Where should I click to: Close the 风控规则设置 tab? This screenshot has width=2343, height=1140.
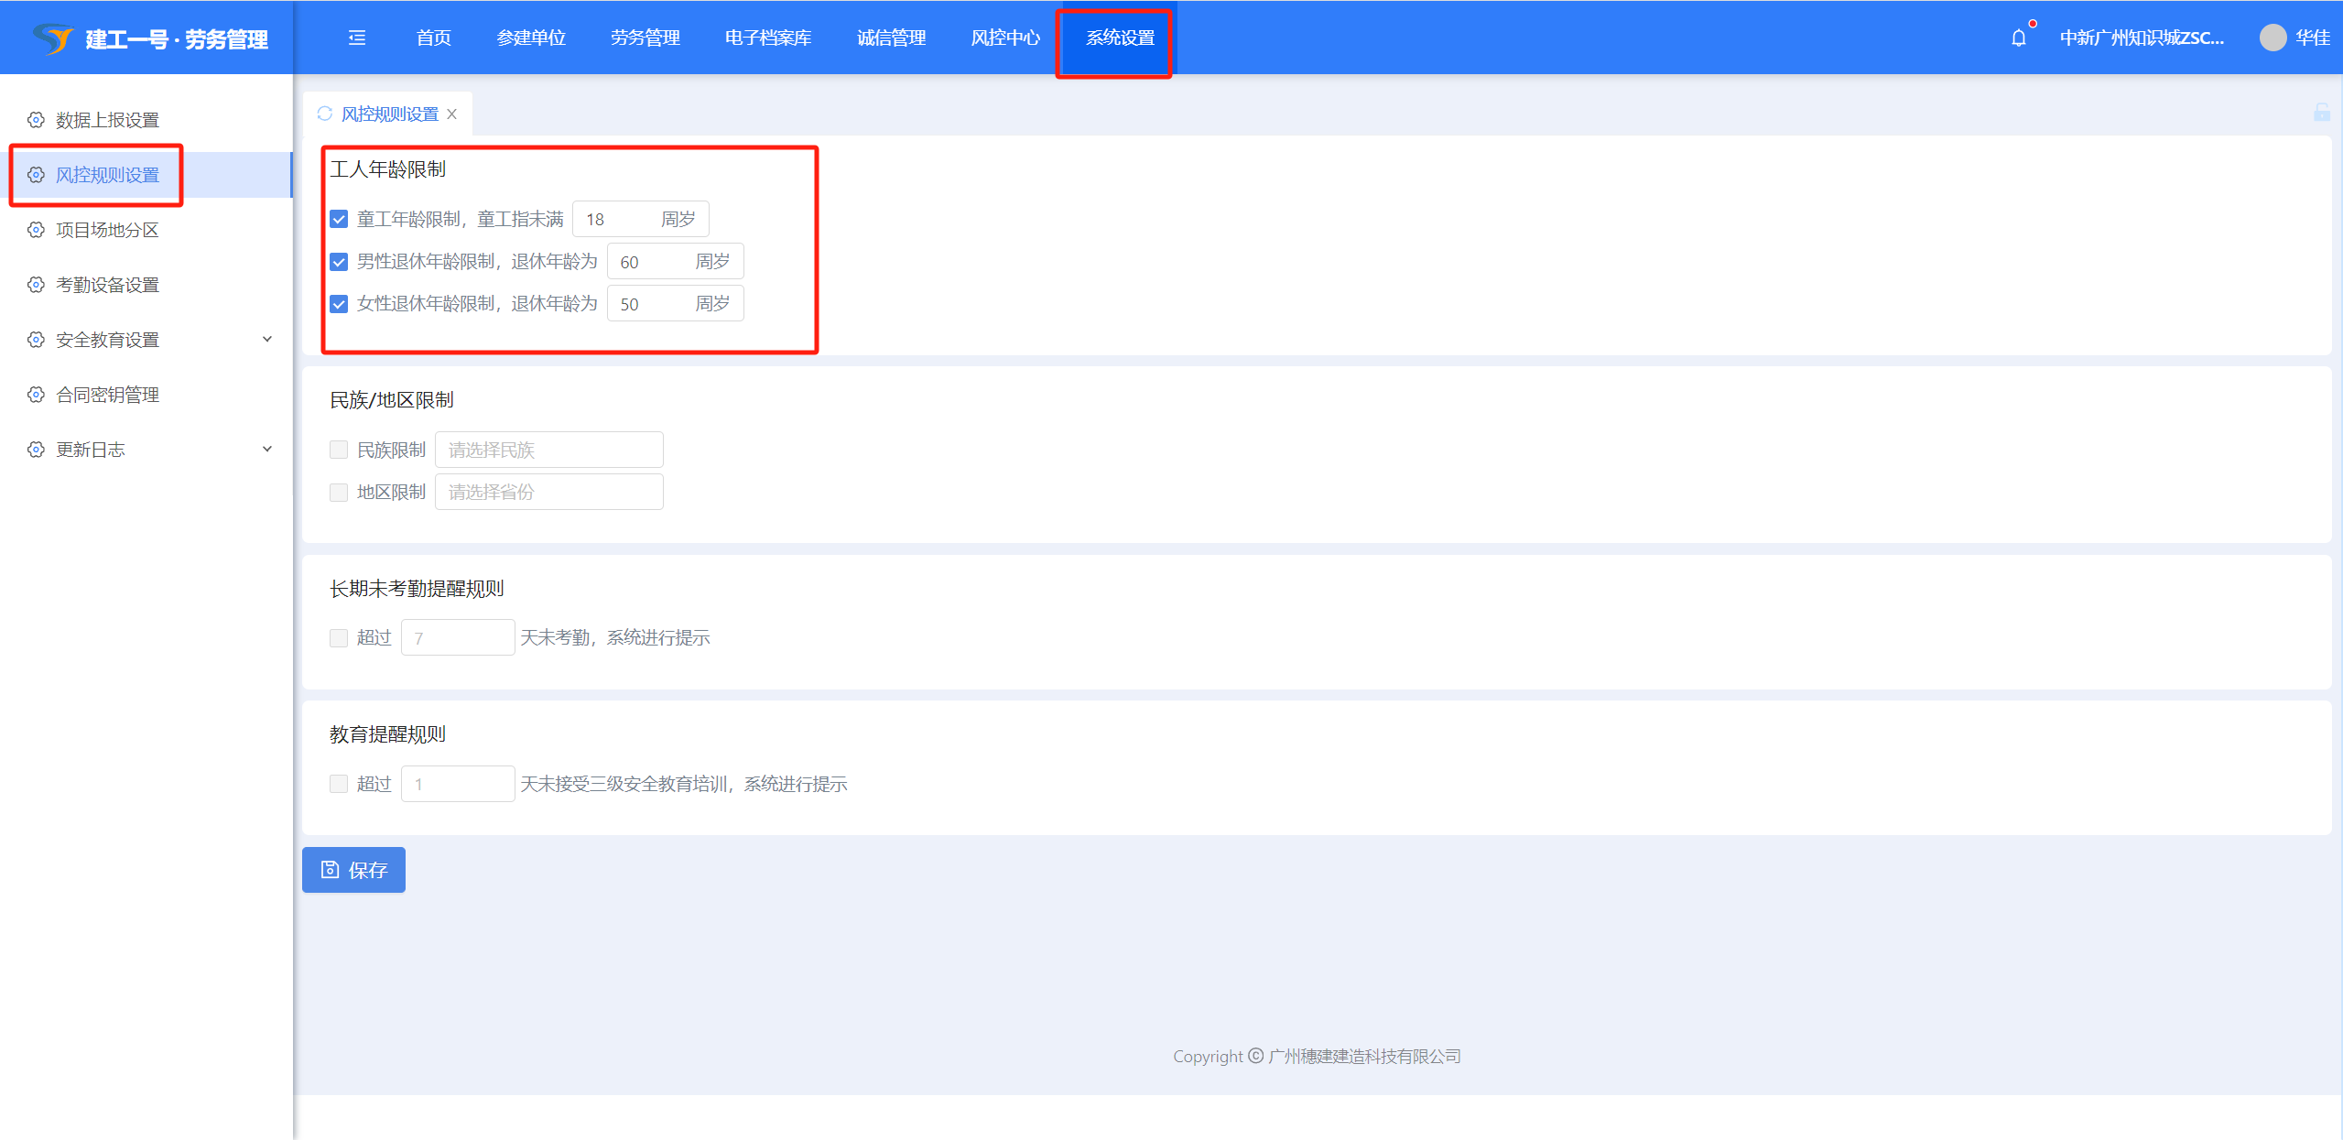[452, 114]
